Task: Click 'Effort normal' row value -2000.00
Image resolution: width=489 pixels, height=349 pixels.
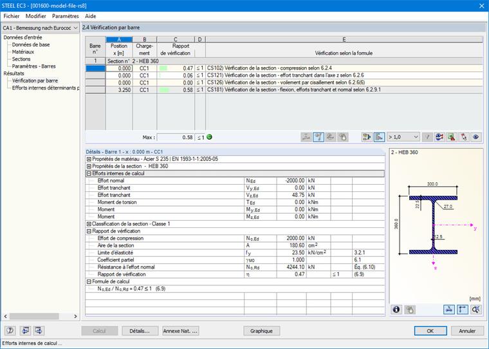Action: pyautogui.click(x=291, y=181)
